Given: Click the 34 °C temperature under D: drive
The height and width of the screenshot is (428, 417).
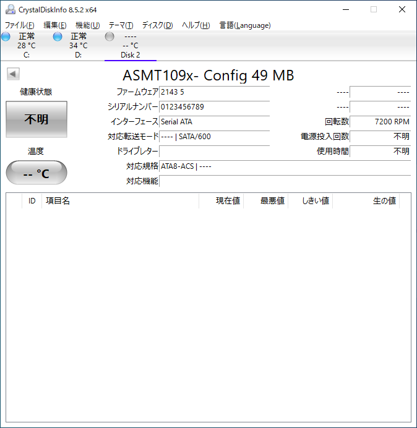Looking at the screenshot, I should [79, 46].
